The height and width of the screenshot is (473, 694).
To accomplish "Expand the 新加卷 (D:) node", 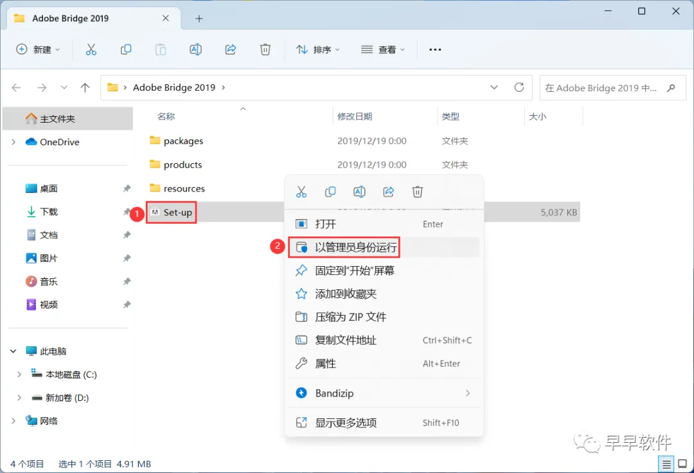I will 19,398.
